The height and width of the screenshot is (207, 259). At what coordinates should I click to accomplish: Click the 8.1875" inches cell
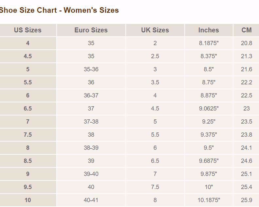(209, 43)
